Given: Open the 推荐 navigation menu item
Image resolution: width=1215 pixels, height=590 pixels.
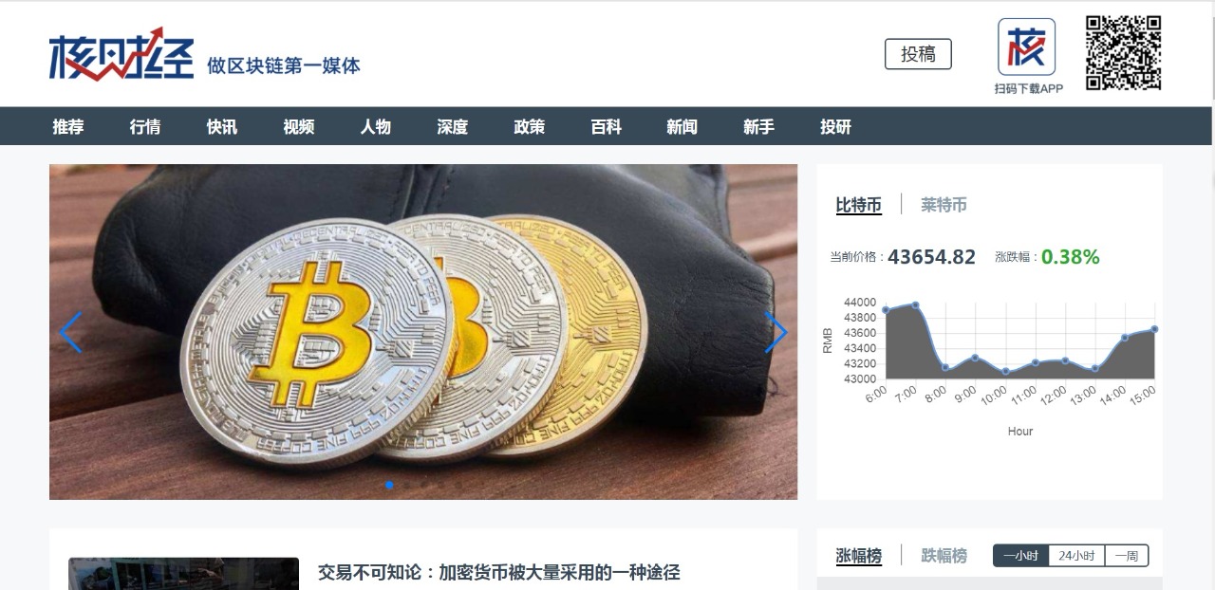Looking at the screenshot, I should (68, 126).
